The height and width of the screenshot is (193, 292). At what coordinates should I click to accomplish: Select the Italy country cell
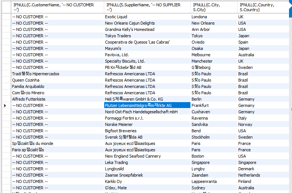263,118
